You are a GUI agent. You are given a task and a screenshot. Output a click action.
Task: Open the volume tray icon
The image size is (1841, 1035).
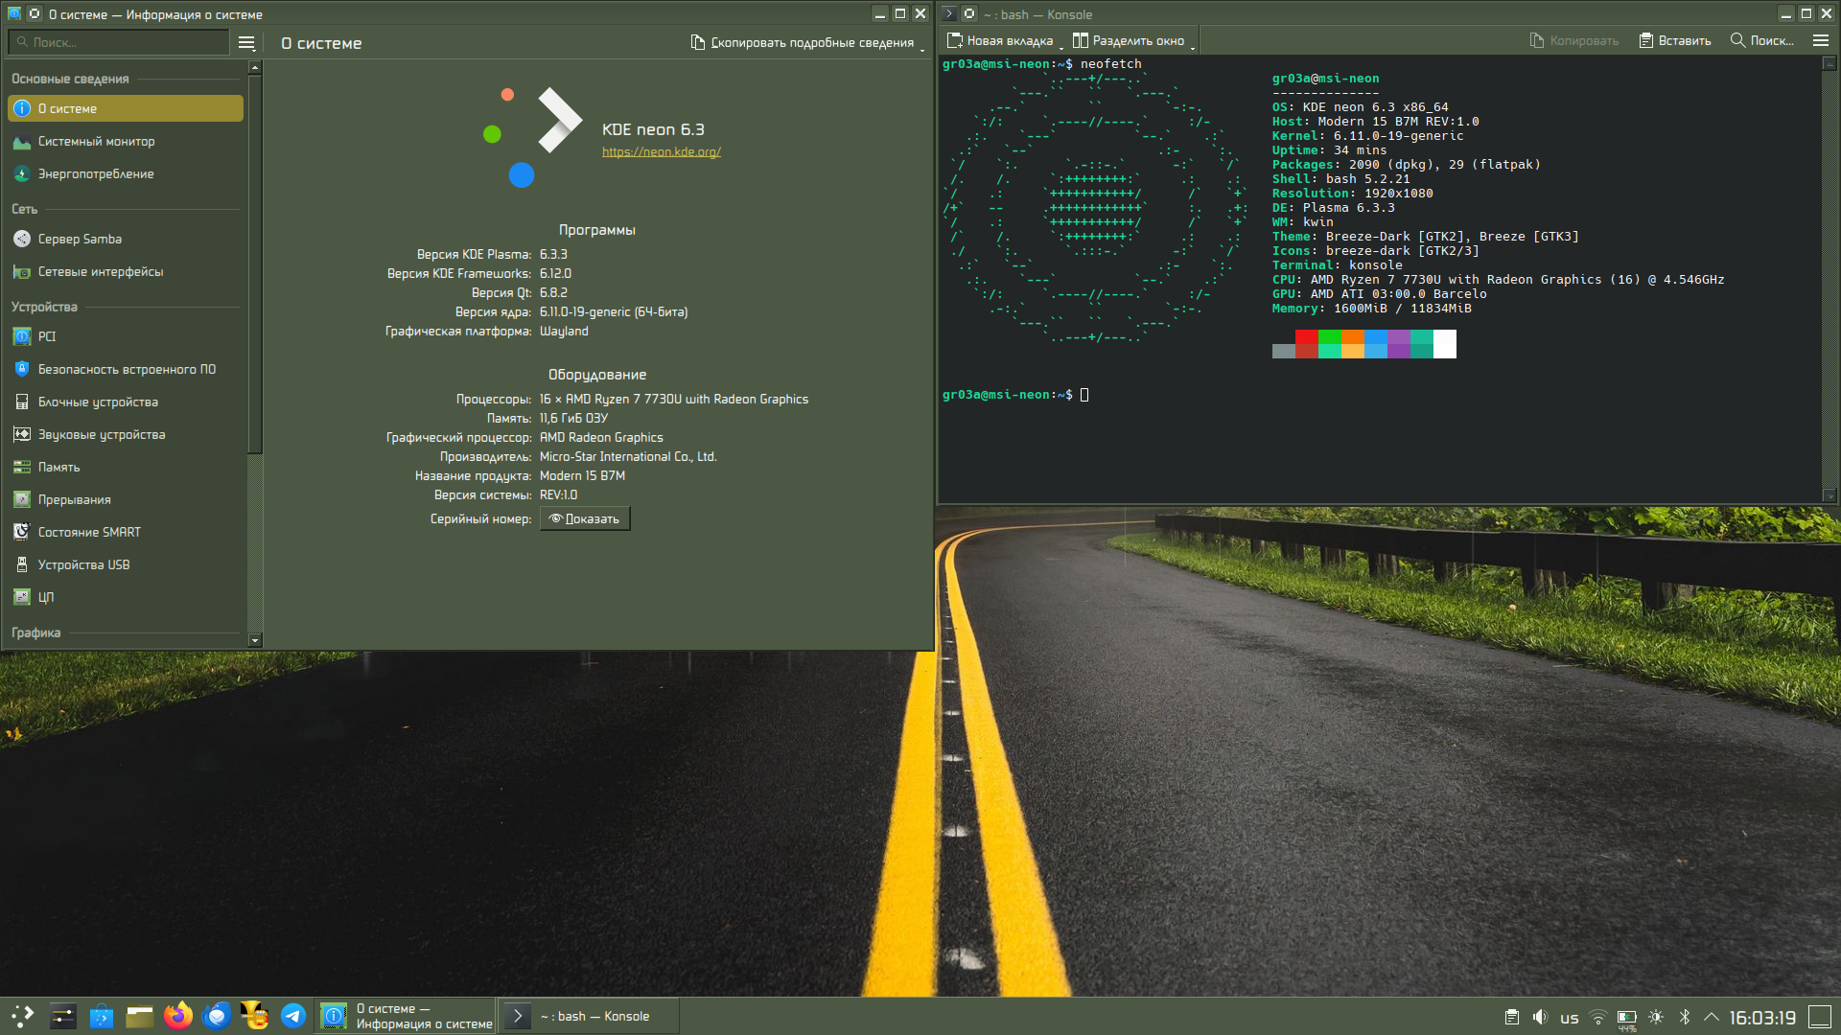[x=1540, y=1018]
